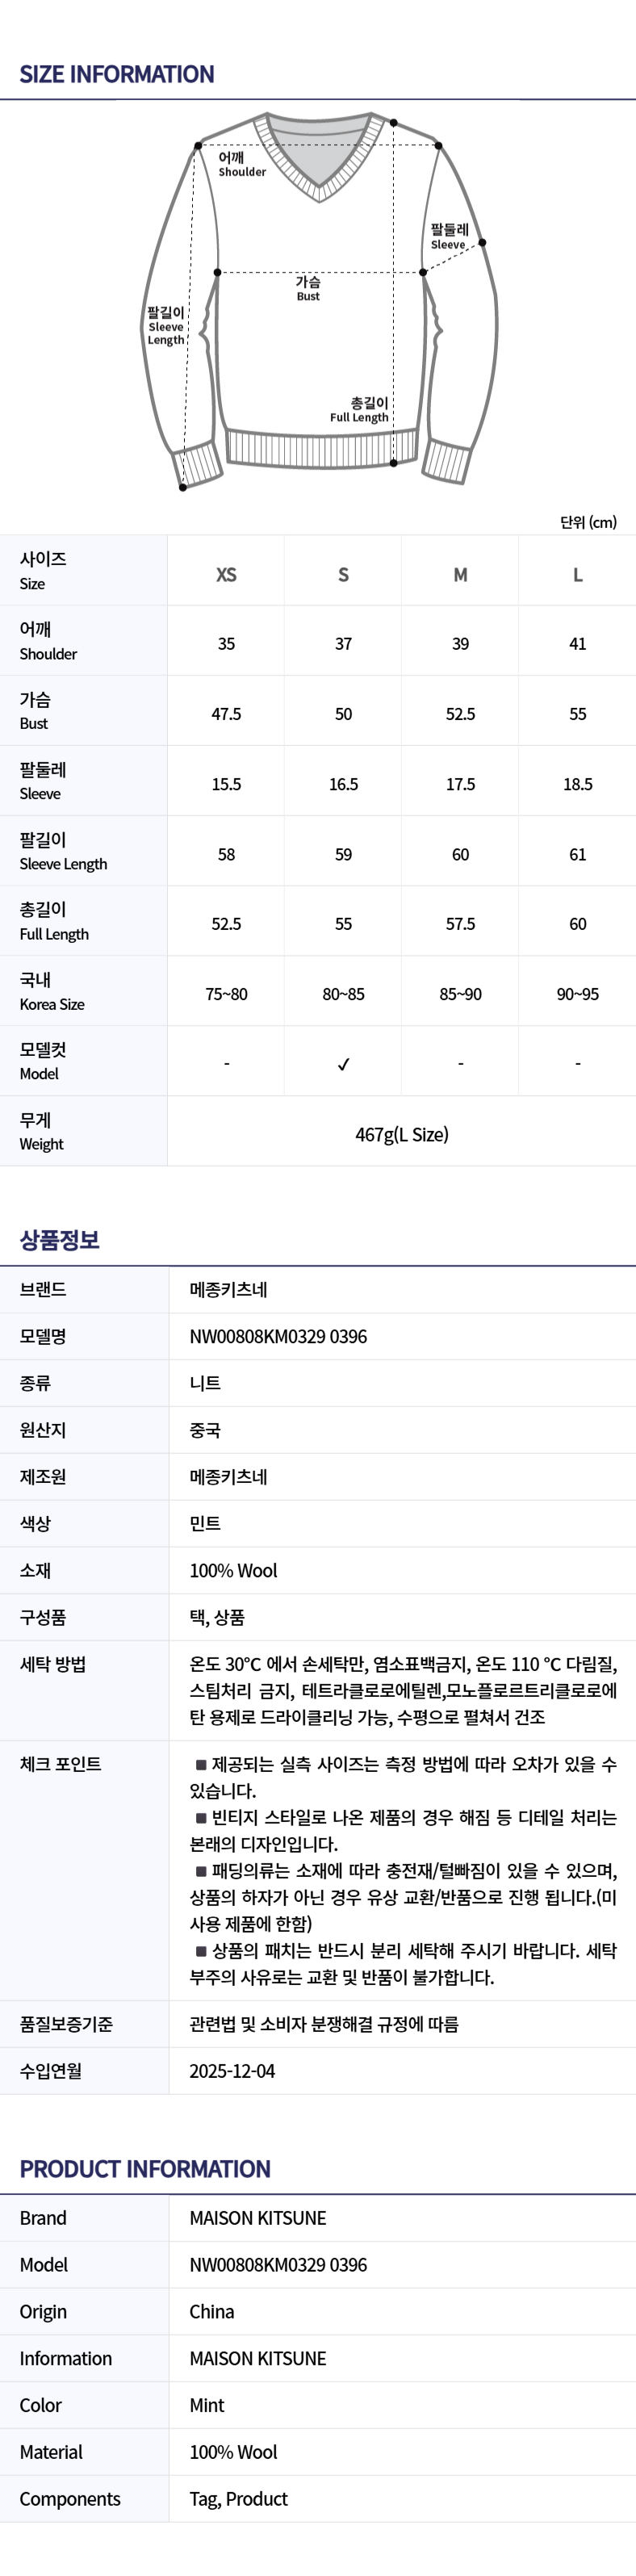The width and height of the screenshot is (636, 2576).
Task: Click the Bust label on the sweater diagram
Action: coord(308,288)
